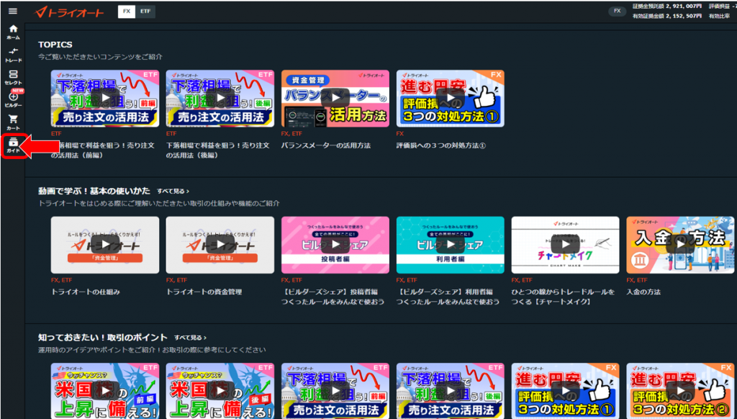Screen dimensions: 737x419
Task: Click the TOPICS heading
Action: 55,45
